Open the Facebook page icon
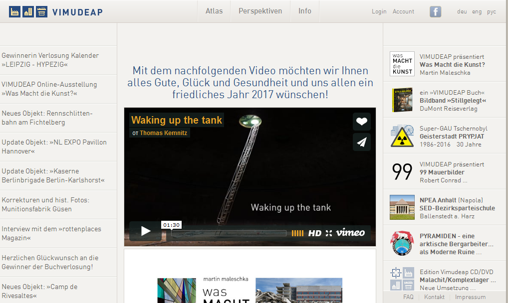The height and width of the screenshot is (303, 508). pyautogui.click(x=436, y=11)
